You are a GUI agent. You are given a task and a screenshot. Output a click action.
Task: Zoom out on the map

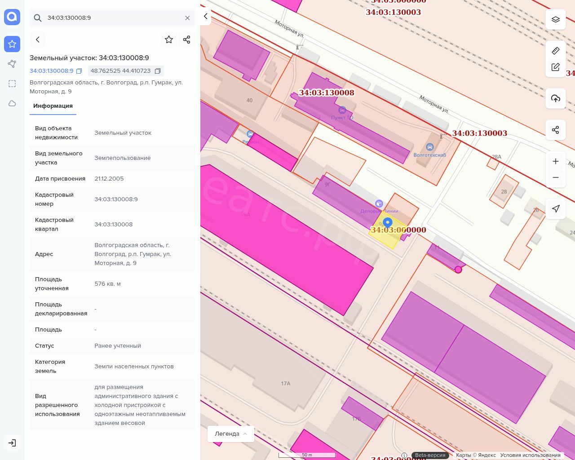click(x=556, y=177)
